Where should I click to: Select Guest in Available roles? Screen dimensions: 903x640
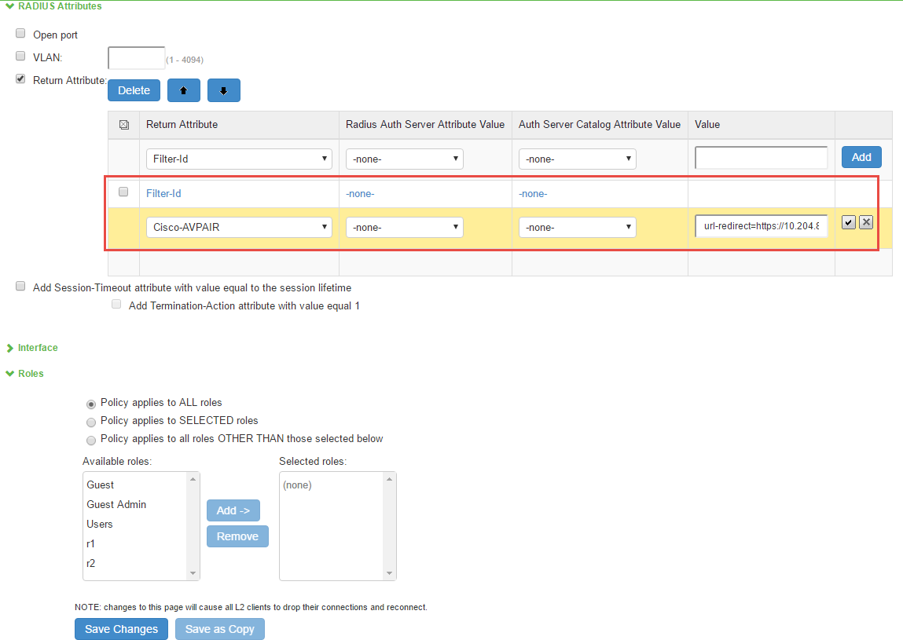pos(101,485)
